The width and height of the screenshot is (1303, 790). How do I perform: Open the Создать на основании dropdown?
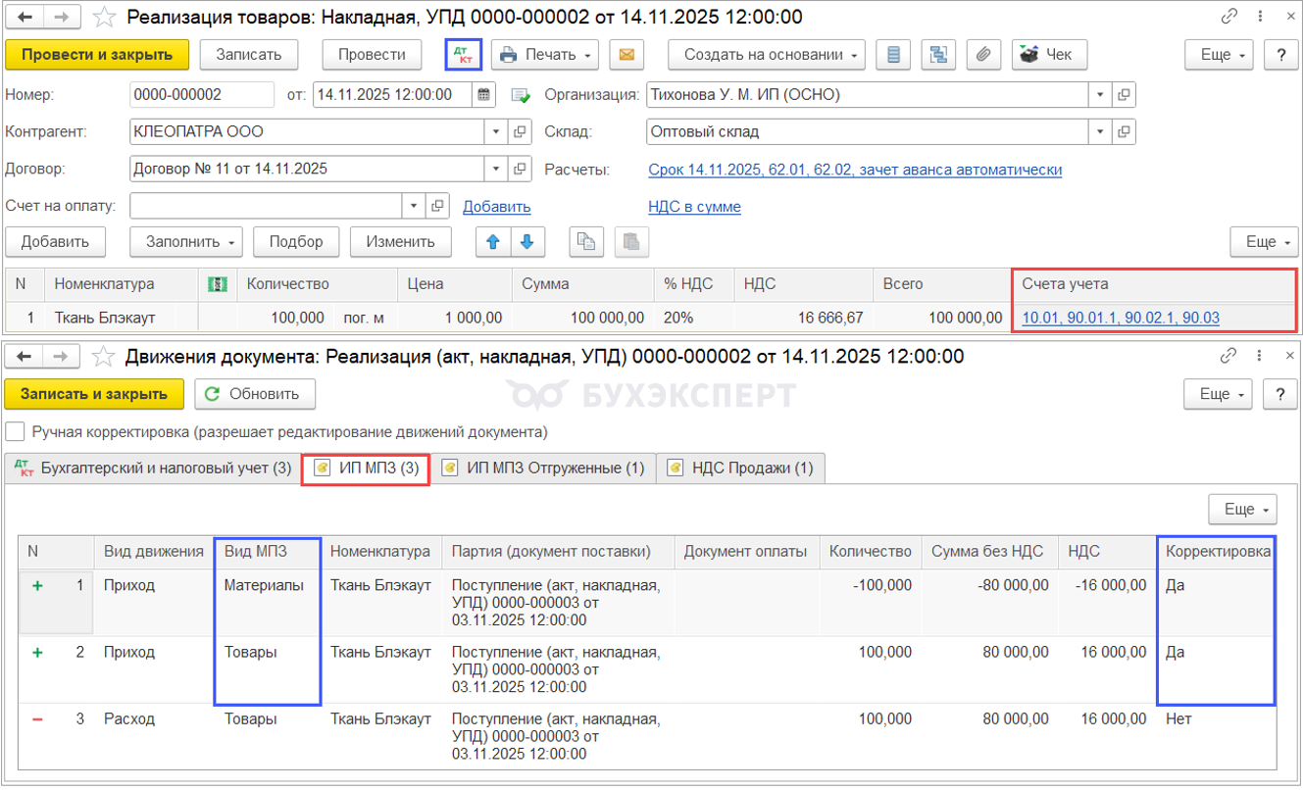[767, 55]
